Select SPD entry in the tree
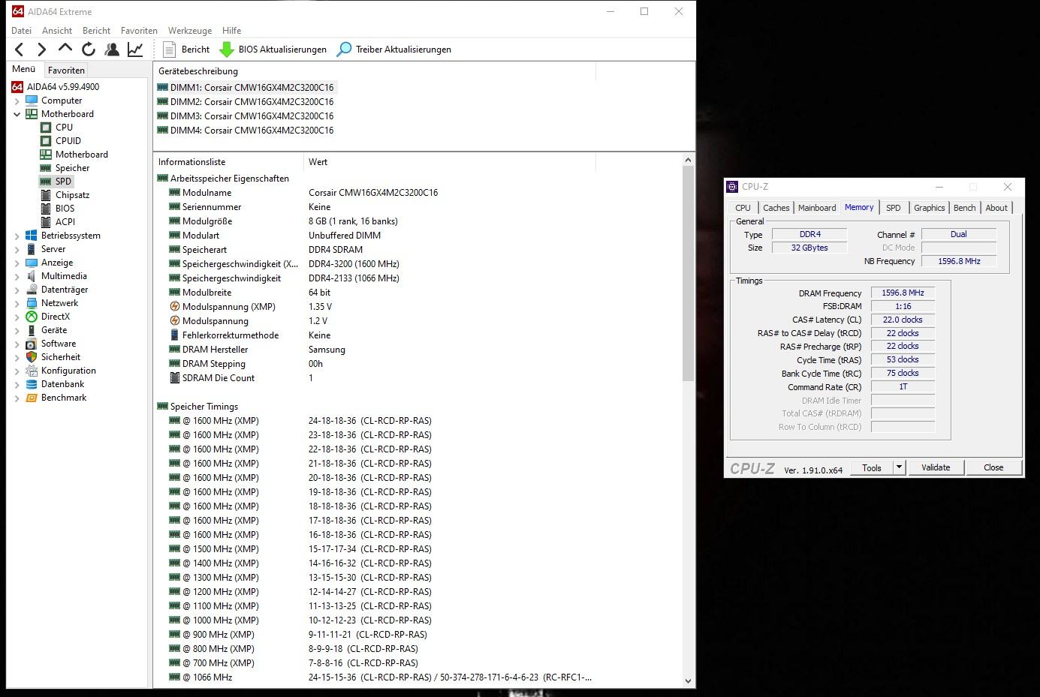Image resolution: width=1040 pixels, height=697 pixels. (x=63, y=182)
